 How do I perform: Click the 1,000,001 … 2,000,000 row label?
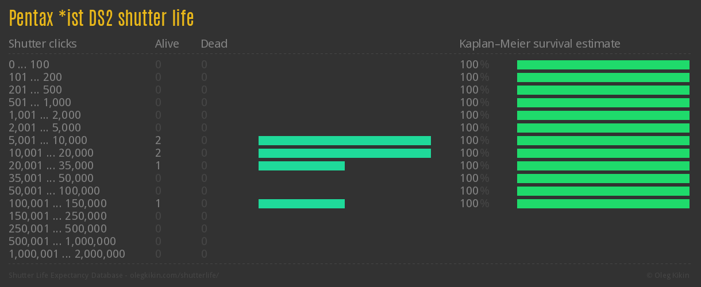click(67, 254)
